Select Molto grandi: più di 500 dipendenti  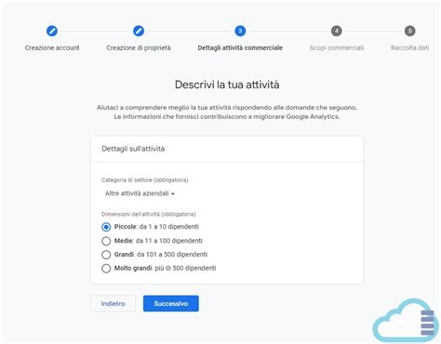point(106,268)
